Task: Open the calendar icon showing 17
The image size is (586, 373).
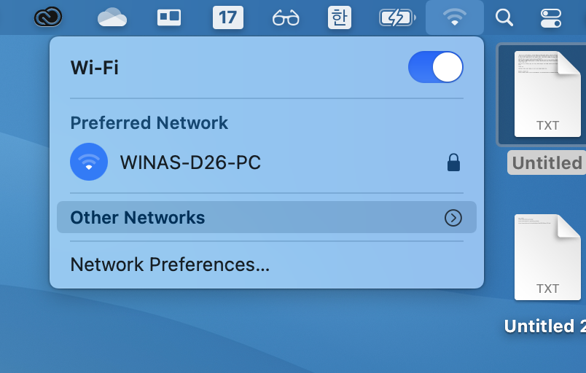Action: 228,17
